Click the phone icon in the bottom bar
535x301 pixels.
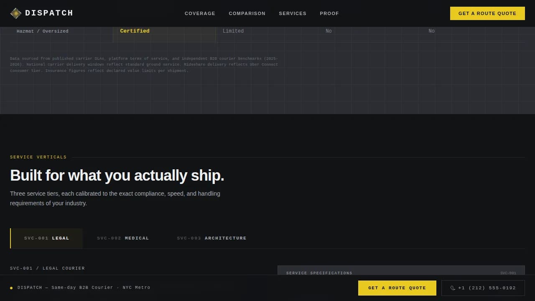[453, 288]
